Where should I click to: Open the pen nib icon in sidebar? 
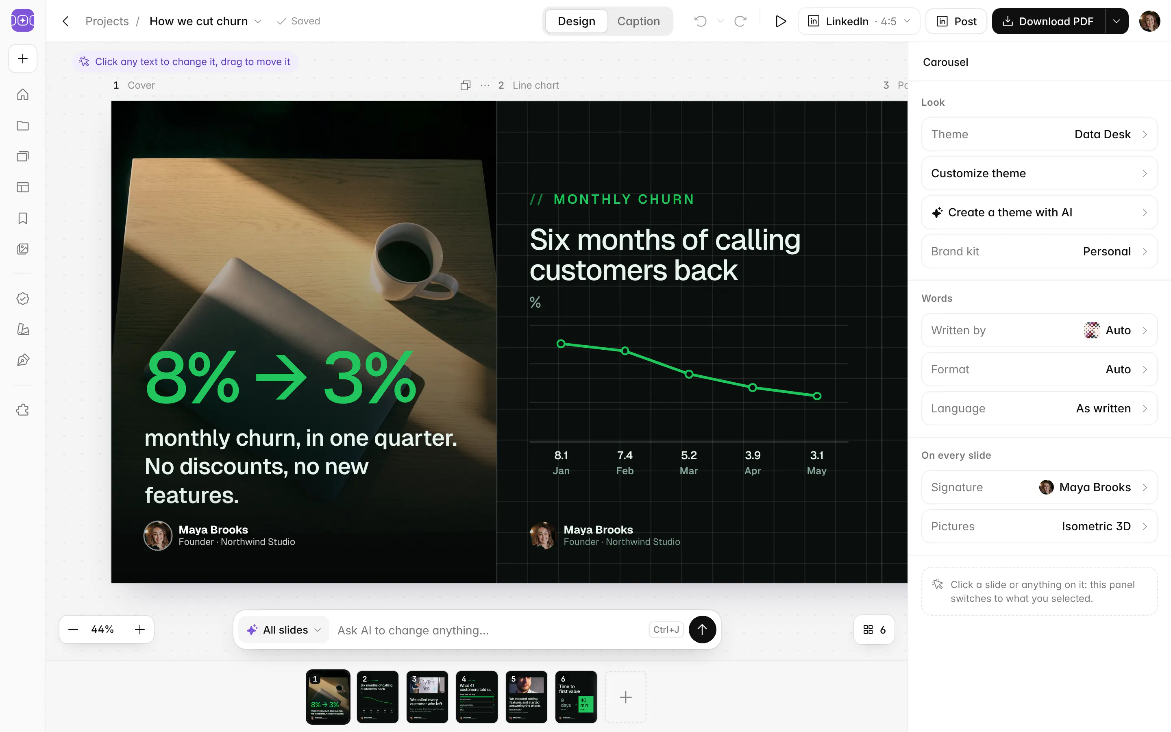point(23,360)
